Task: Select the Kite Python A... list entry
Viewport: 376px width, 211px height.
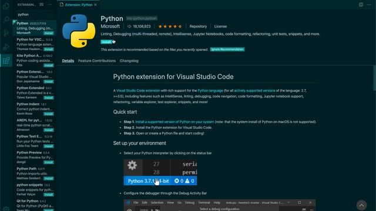Action: [x=35, y=60]
